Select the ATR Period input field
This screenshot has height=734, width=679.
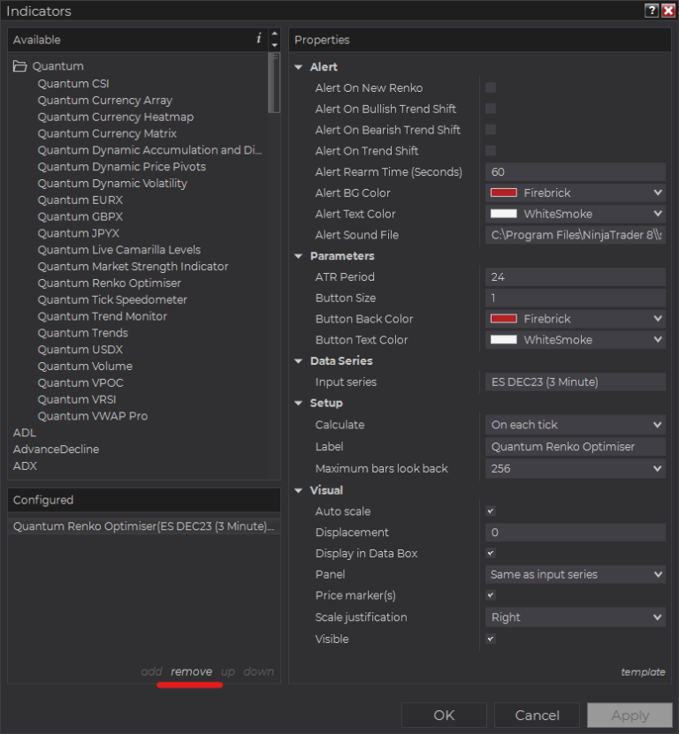pos(575,276)
